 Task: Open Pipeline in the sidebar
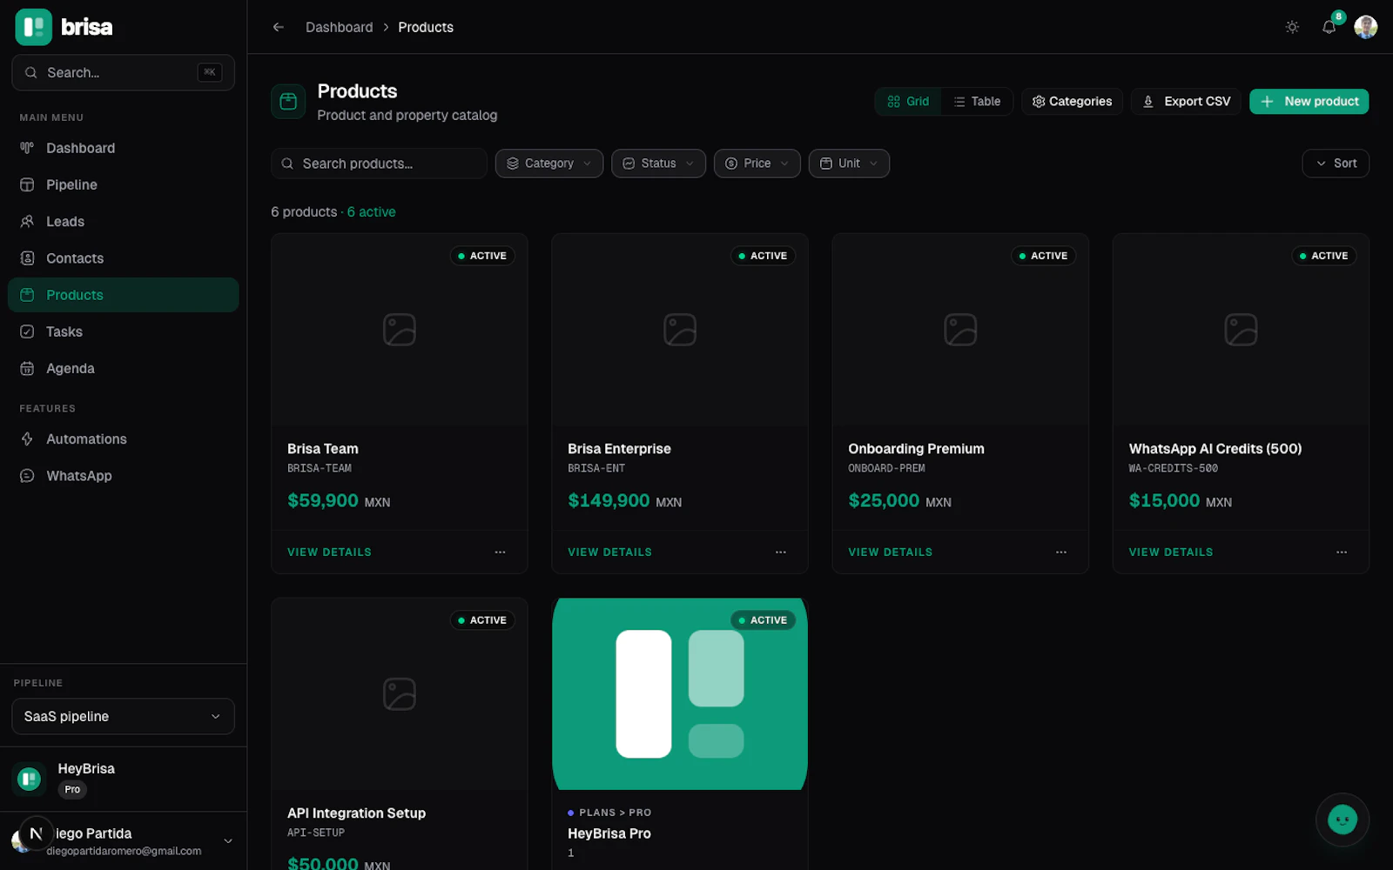coord(123,184)
